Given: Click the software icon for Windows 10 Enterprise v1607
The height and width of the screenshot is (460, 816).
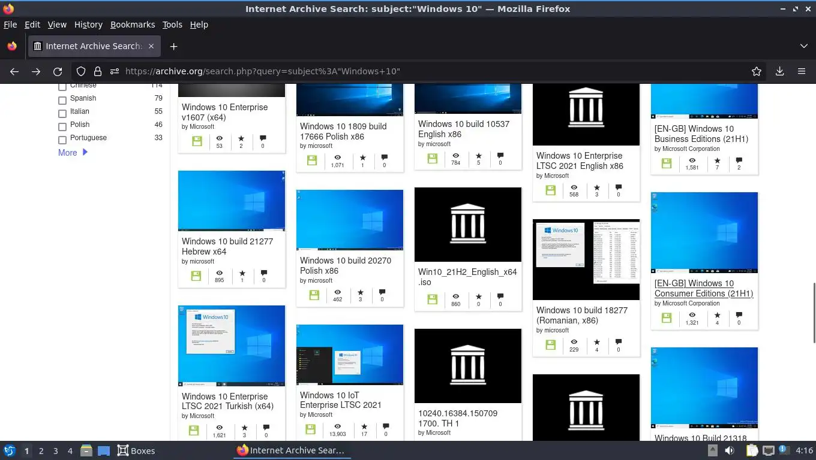Looking at the screenshot, I should 197,141.
